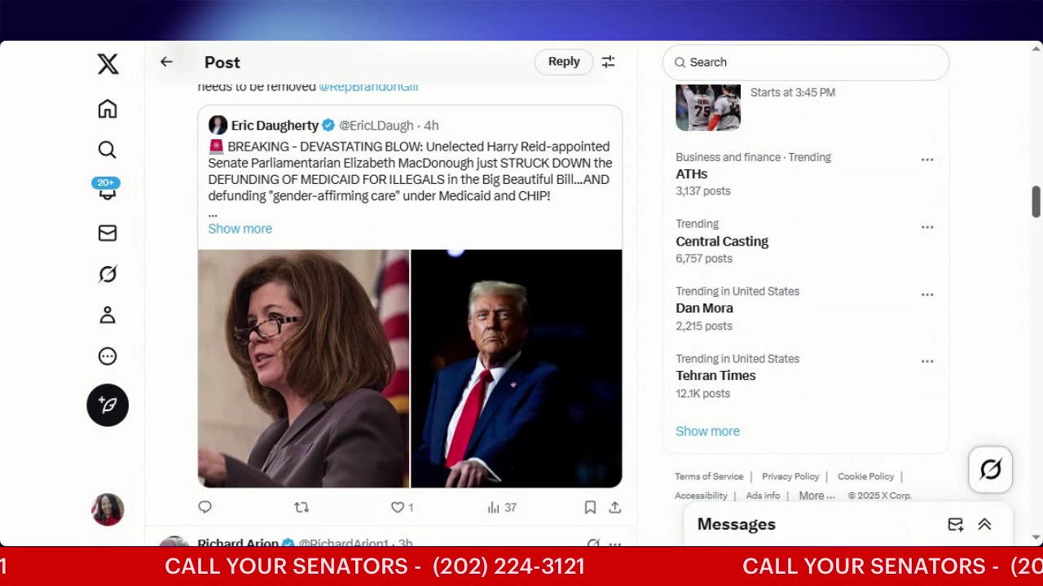Open the X logo home link
Image resolution: width=1043 pixels, height=586 pixels.
108,64
